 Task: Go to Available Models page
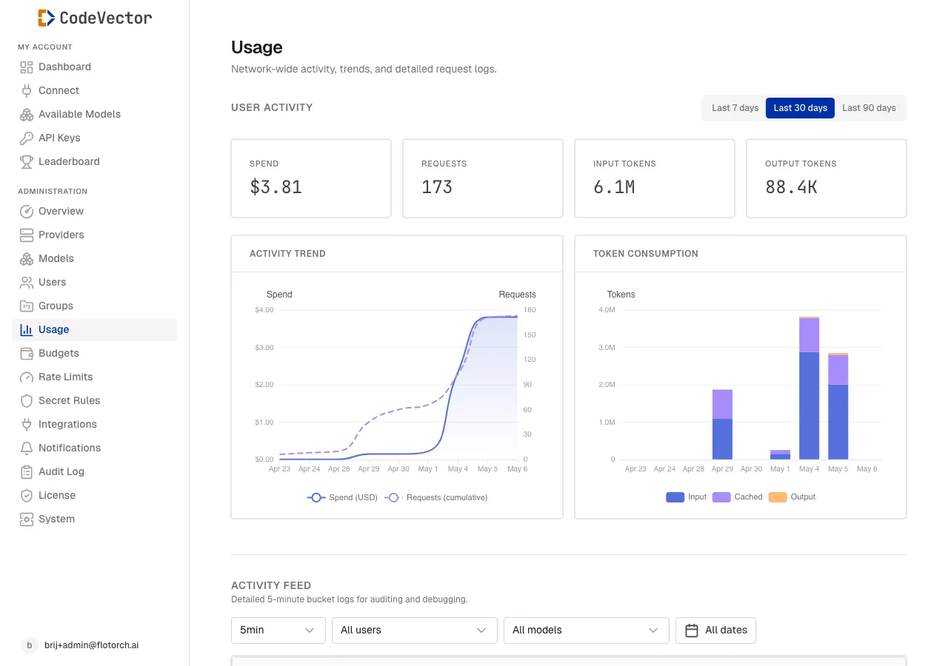pos(94,114)
